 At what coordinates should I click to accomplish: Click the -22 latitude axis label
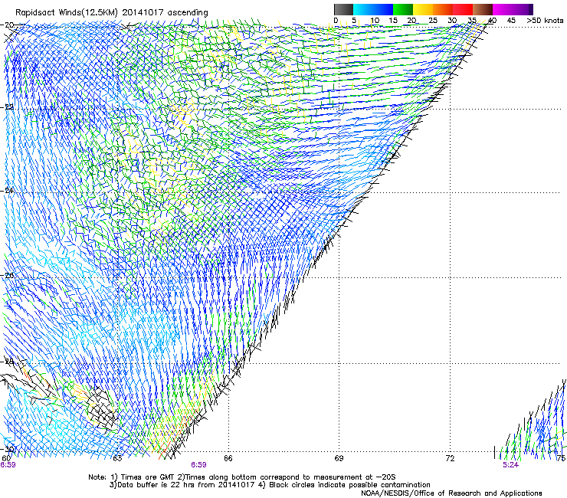[7, 107]
